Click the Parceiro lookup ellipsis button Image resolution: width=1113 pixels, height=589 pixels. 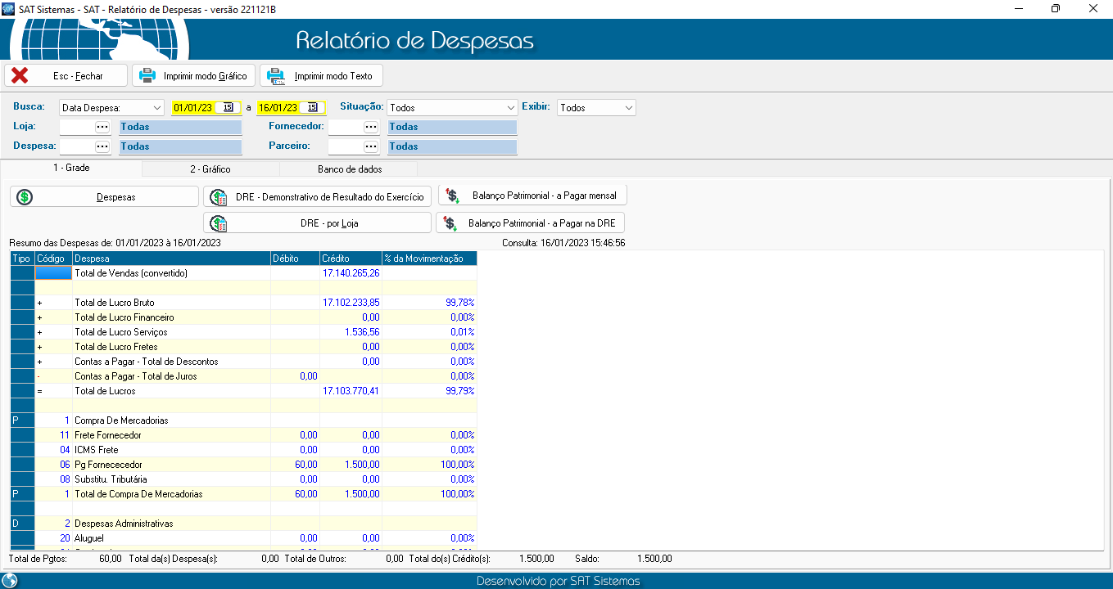coord(371,146)
